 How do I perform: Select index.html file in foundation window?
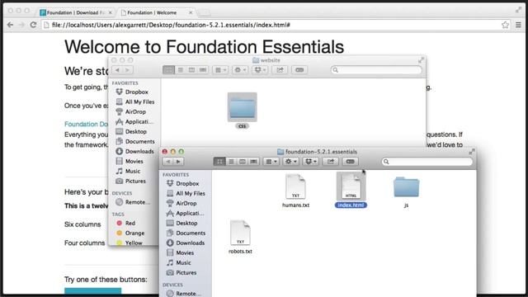(351, 190)
